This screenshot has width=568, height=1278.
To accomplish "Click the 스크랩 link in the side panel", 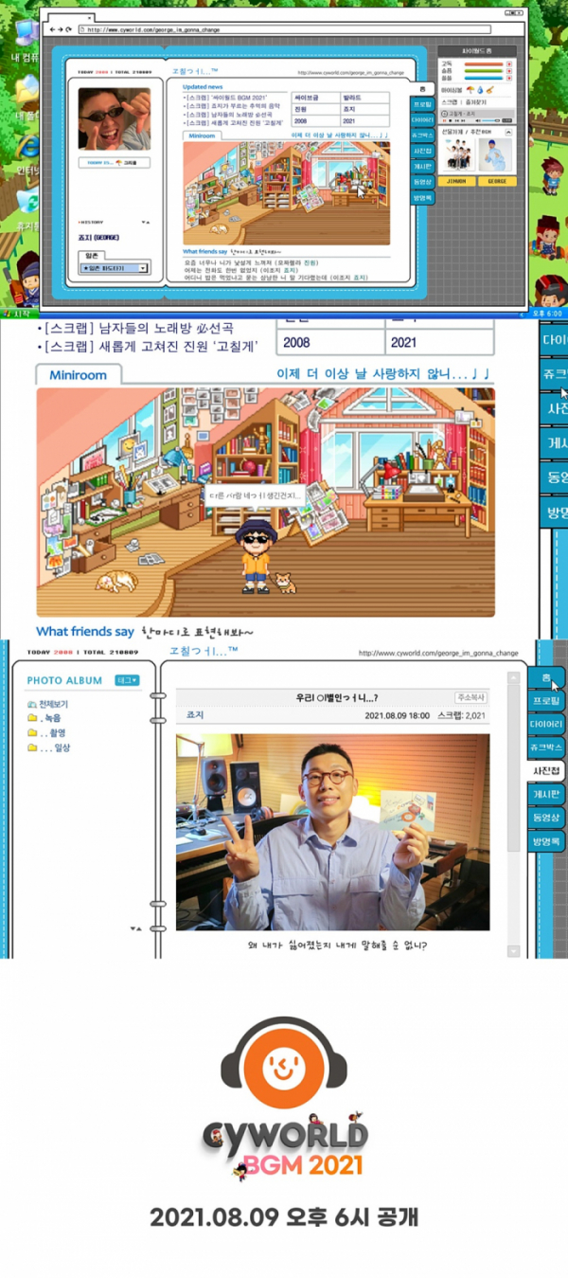I will point(449,102).
